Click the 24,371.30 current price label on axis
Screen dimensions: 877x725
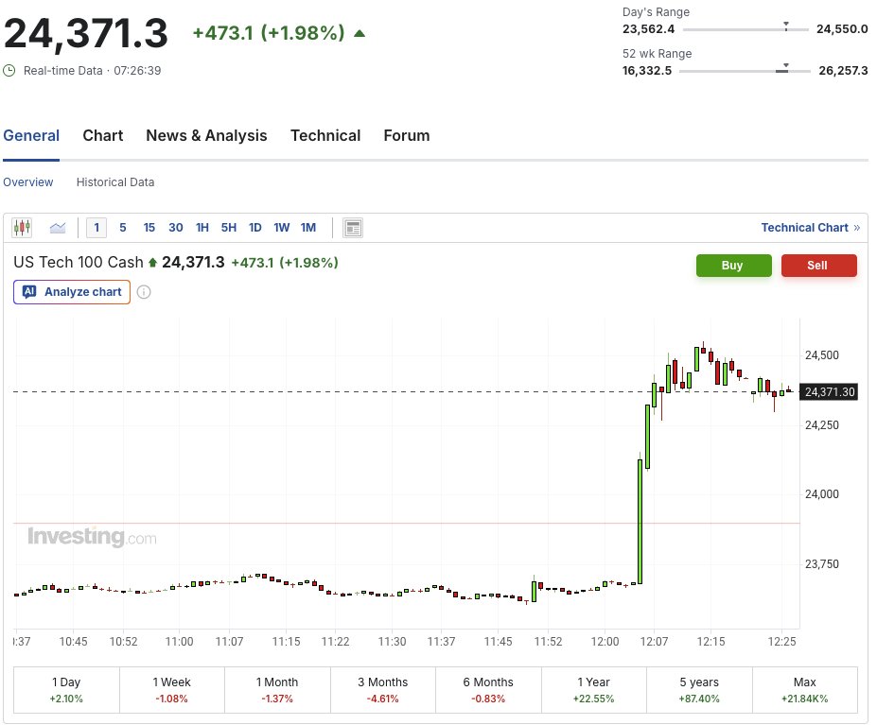tap(830, 392)
